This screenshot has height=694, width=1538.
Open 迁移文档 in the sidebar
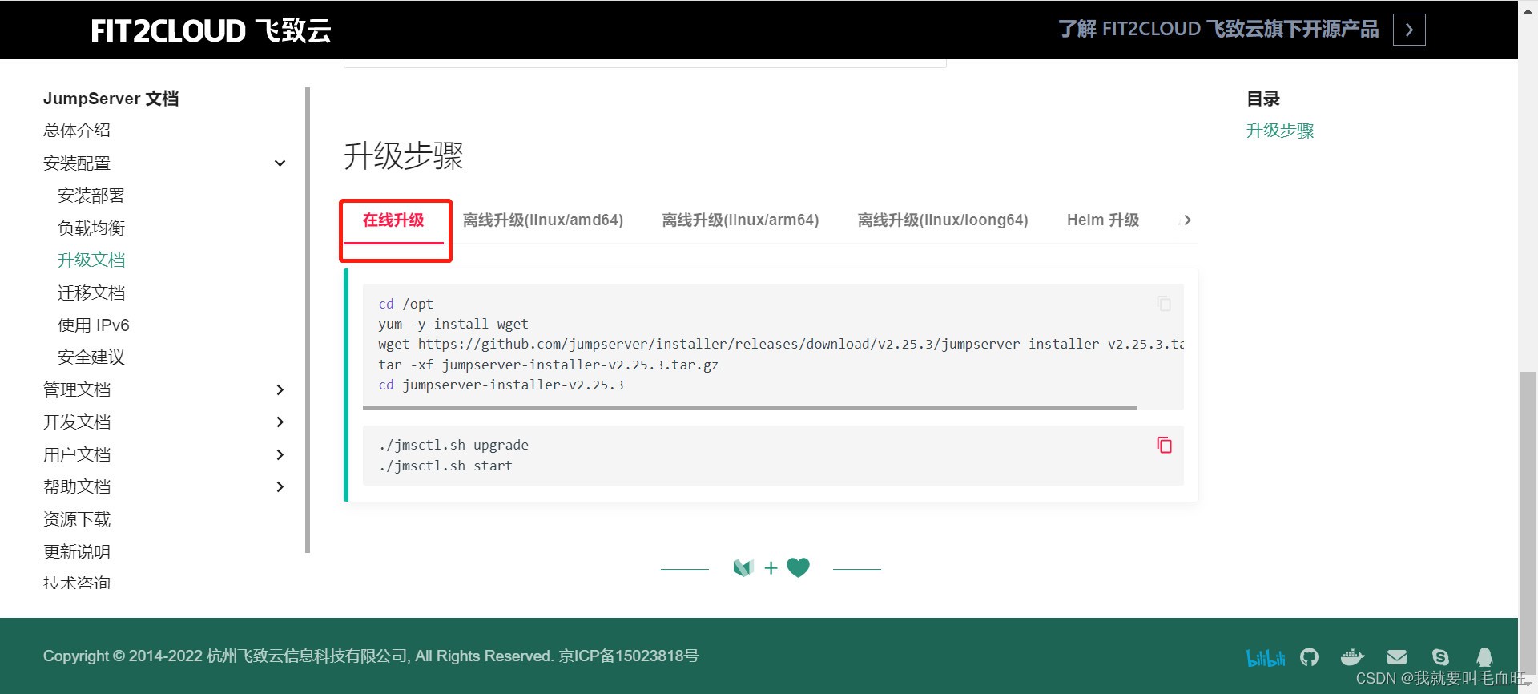pos(91,293)
